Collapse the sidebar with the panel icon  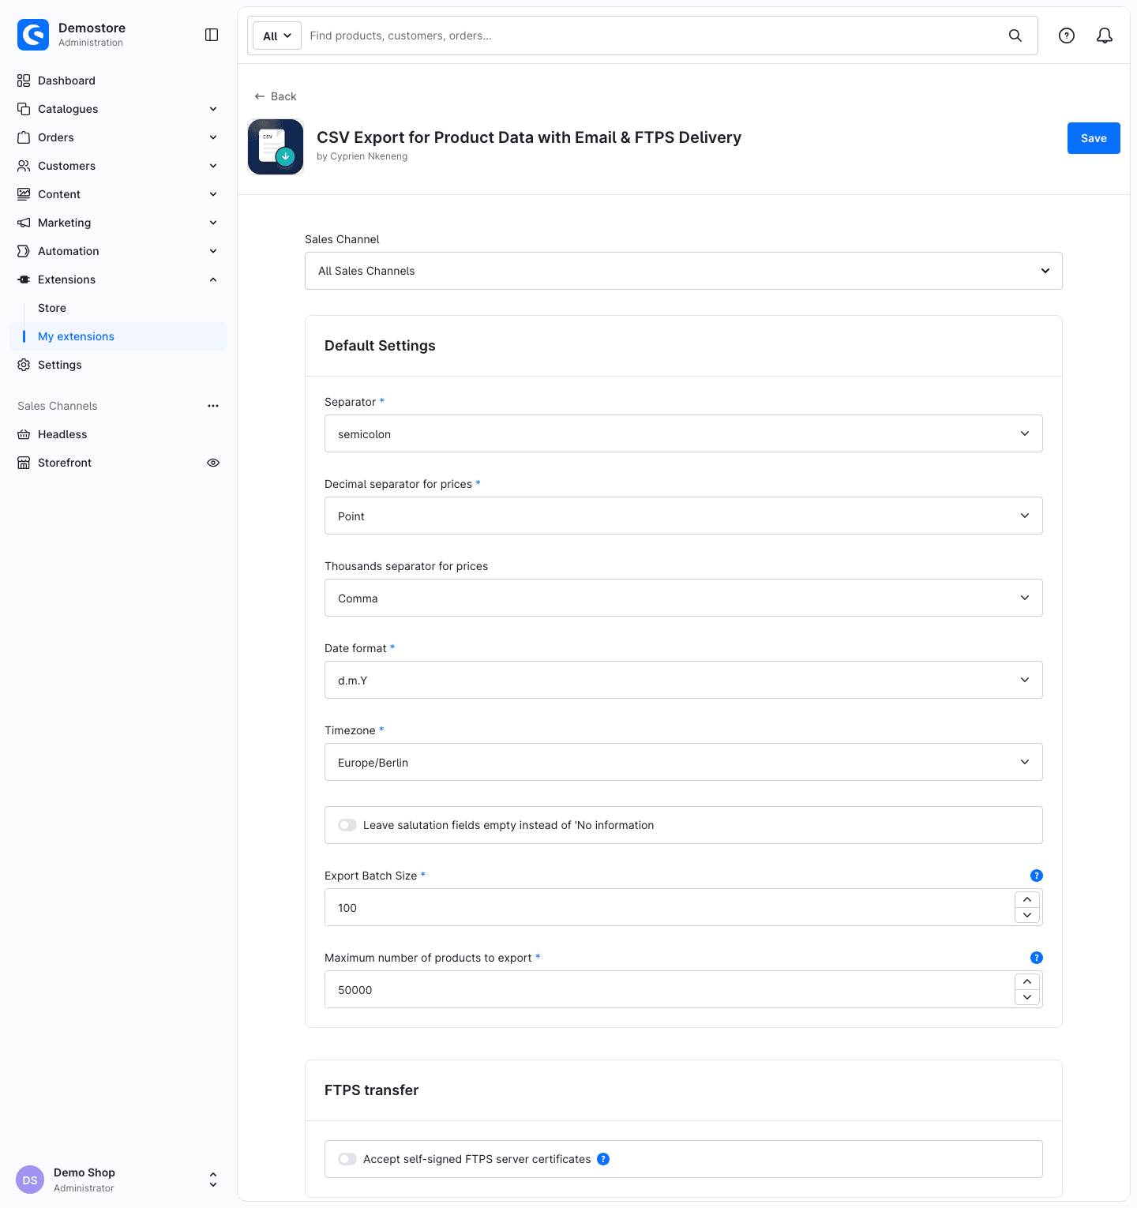point(212,35)
